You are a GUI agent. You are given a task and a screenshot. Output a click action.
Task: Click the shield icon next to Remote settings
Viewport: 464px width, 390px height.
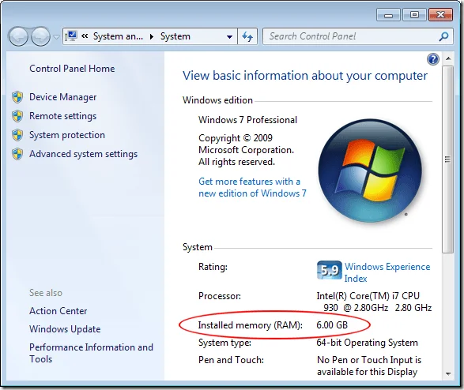tap(17, 116)
